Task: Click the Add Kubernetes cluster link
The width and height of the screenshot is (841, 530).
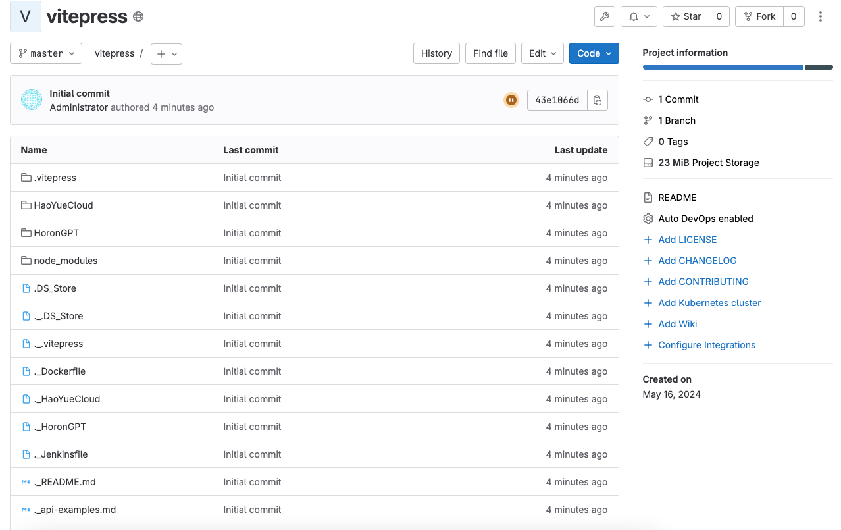Action: 709,303
